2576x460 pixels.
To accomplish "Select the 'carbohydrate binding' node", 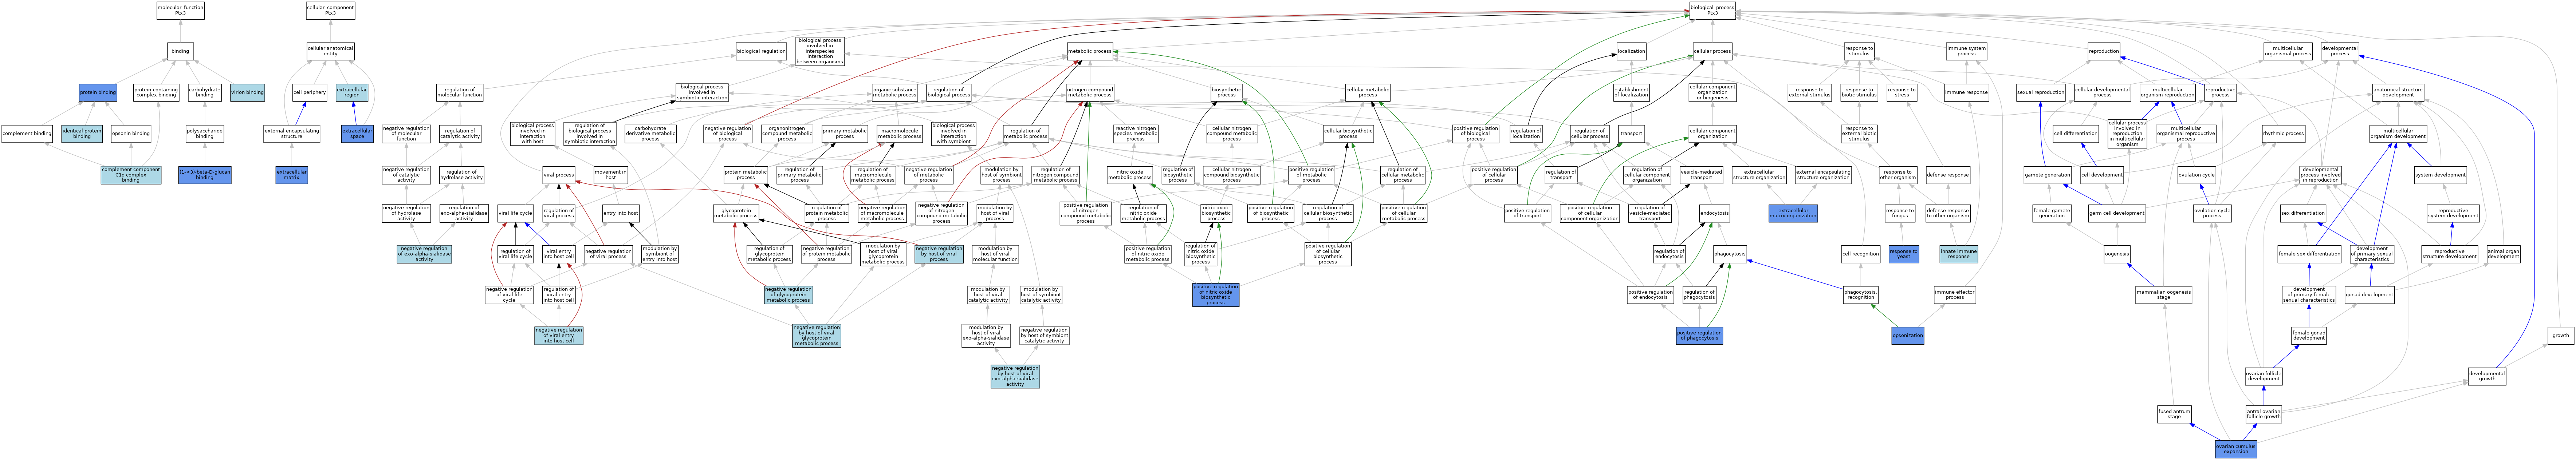I will [x=205, y=92].
